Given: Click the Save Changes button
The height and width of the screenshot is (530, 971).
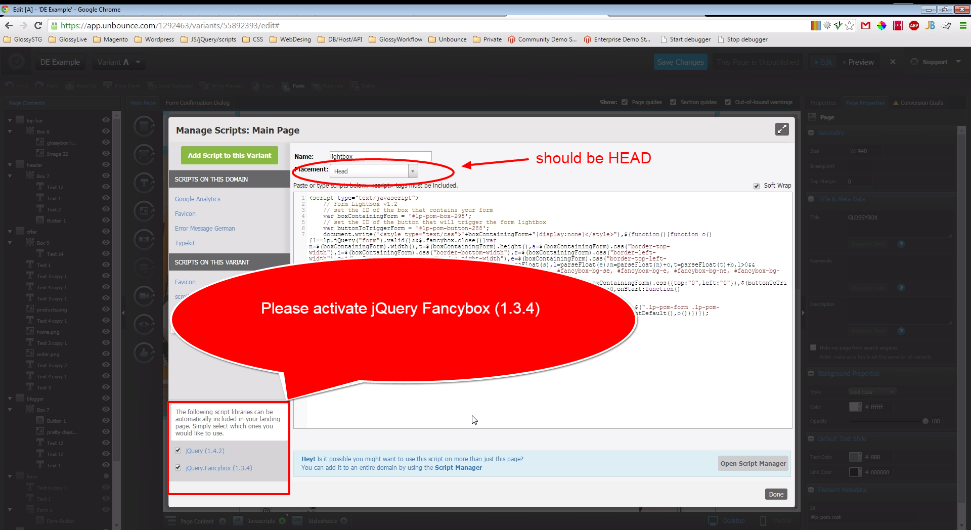Looking at the screenshot, I should [680, 62].
